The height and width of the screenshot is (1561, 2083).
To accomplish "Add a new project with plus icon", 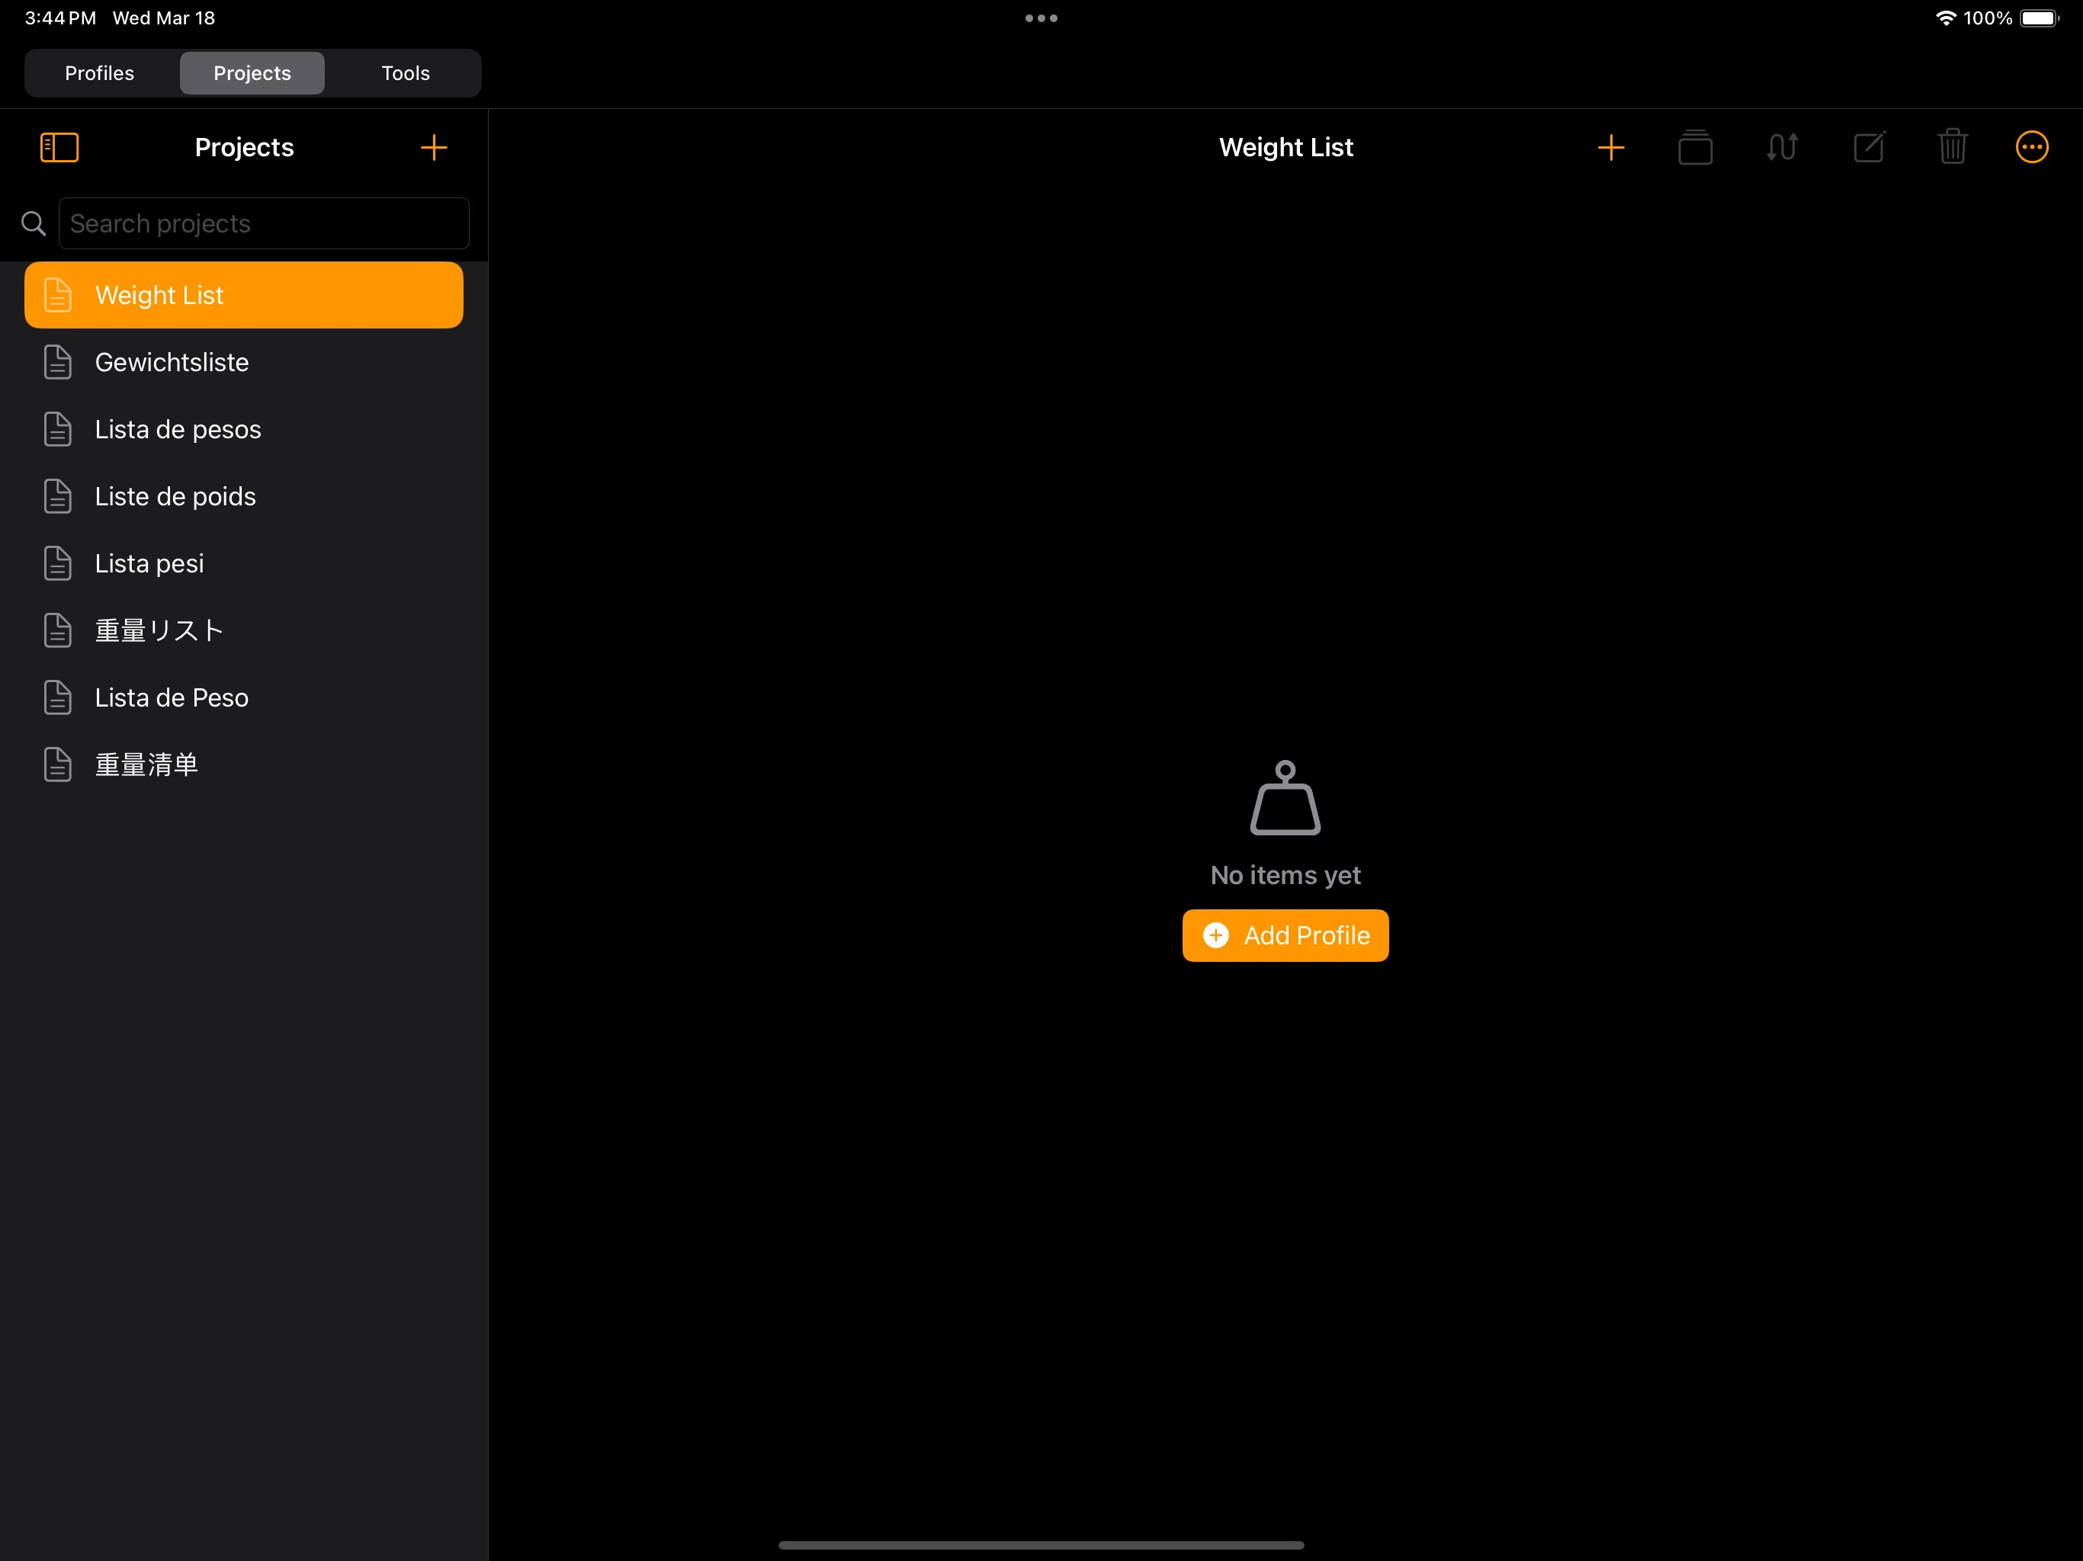I will tap(433, 147).
